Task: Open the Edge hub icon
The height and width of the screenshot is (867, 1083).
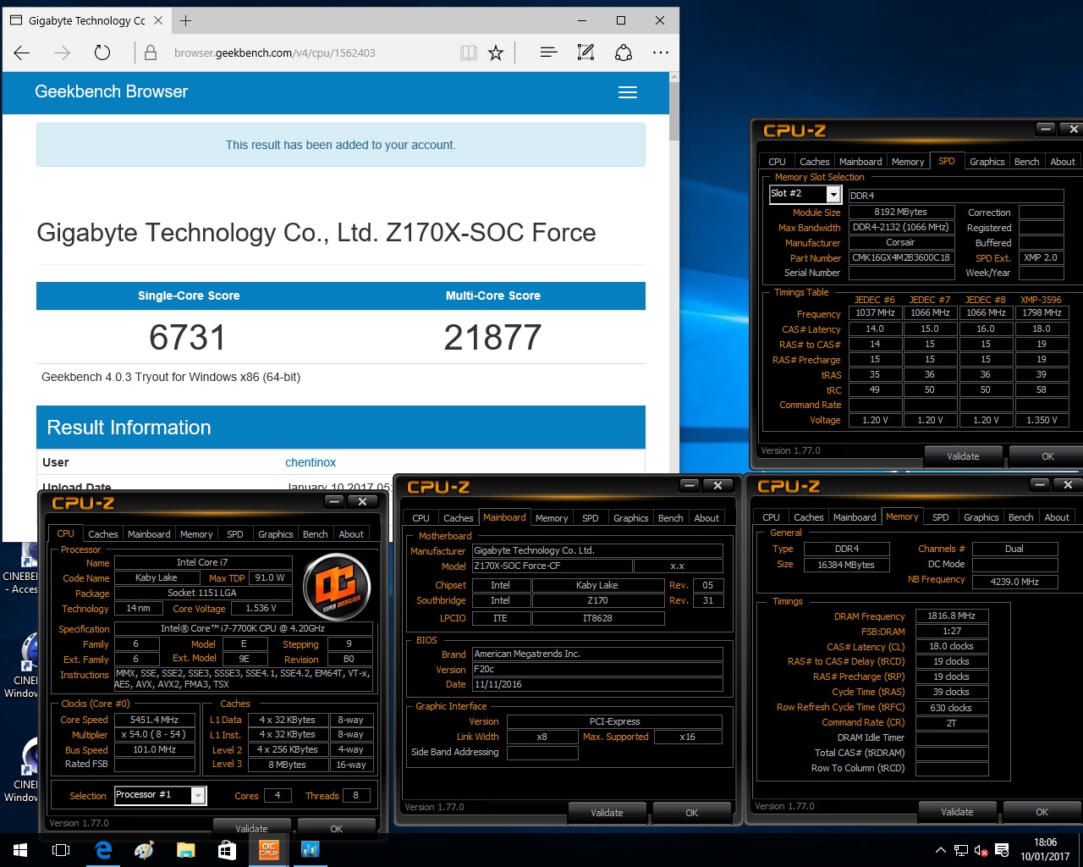Action: tap(548, 52)
